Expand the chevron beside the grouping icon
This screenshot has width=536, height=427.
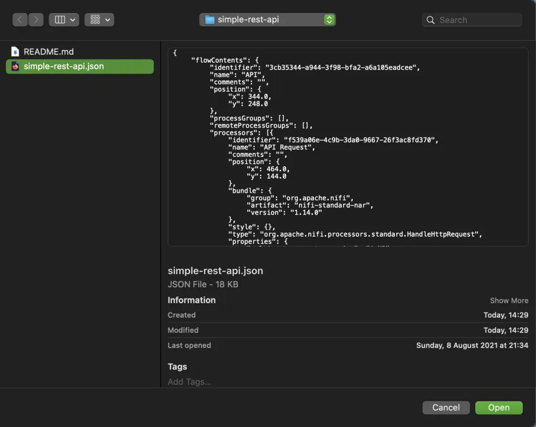(107, 20)
